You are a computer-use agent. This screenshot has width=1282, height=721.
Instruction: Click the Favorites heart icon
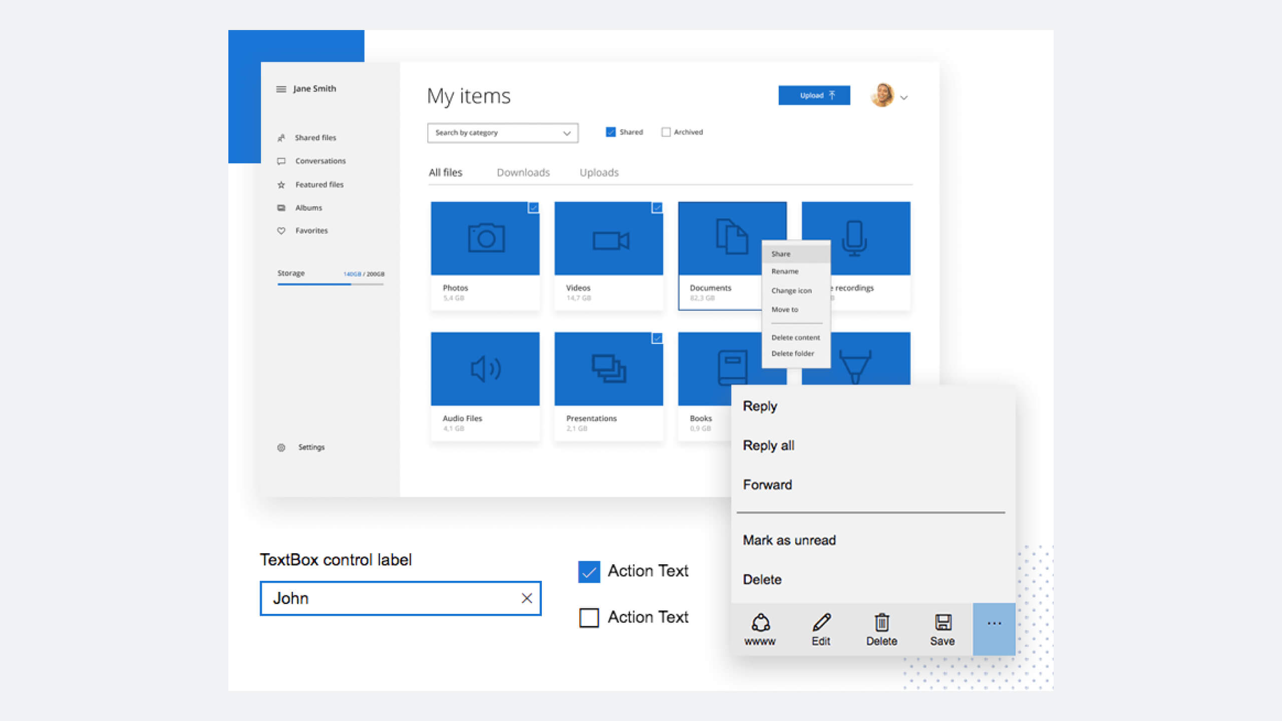click(281, 231)
